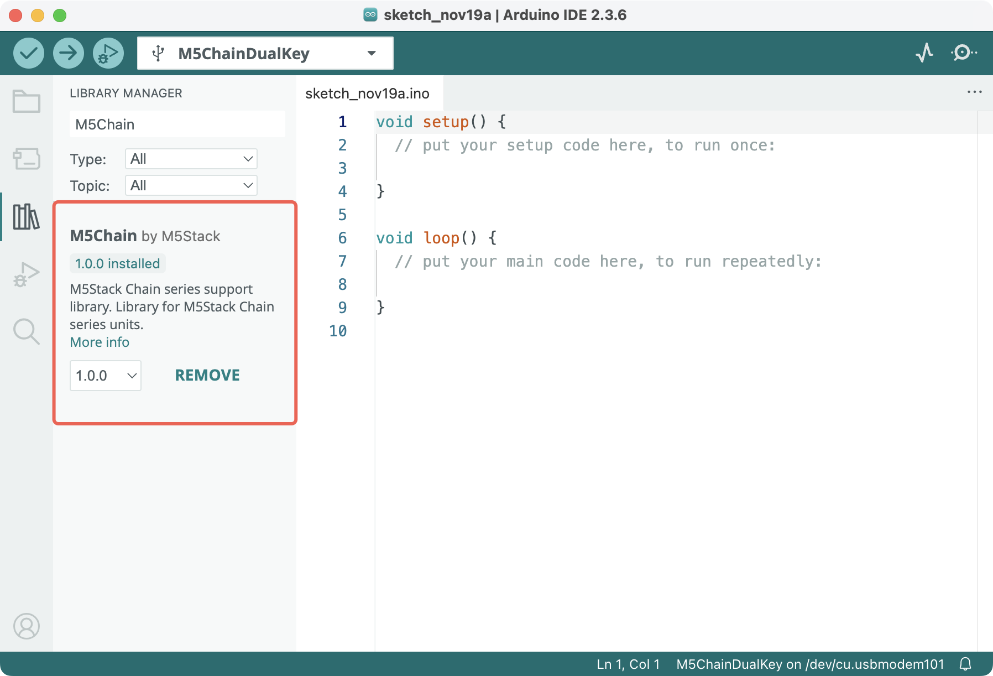Open the Sketchbook folder sidebar icon
993x676 pixels.
coord(27,101)
